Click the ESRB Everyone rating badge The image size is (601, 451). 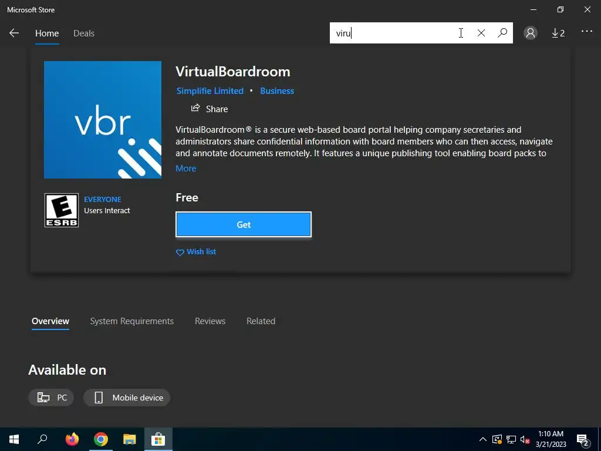tap(62, 210)
